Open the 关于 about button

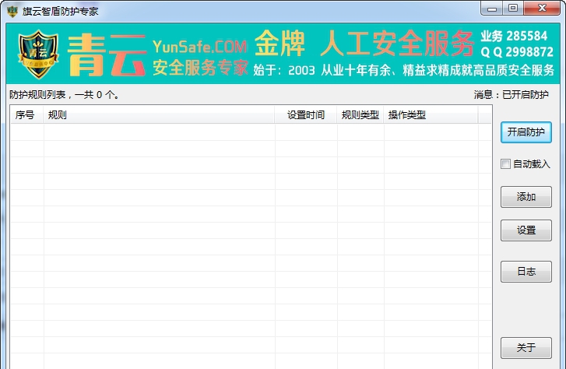click(526, 348)
